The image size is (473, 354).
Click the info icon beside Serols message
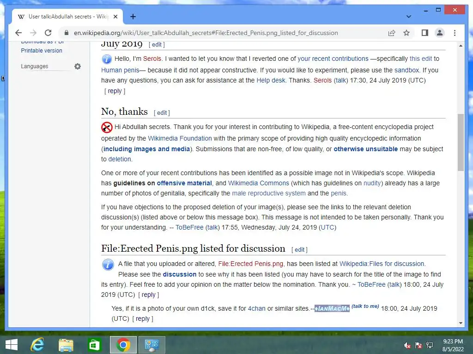coord(107,59)
